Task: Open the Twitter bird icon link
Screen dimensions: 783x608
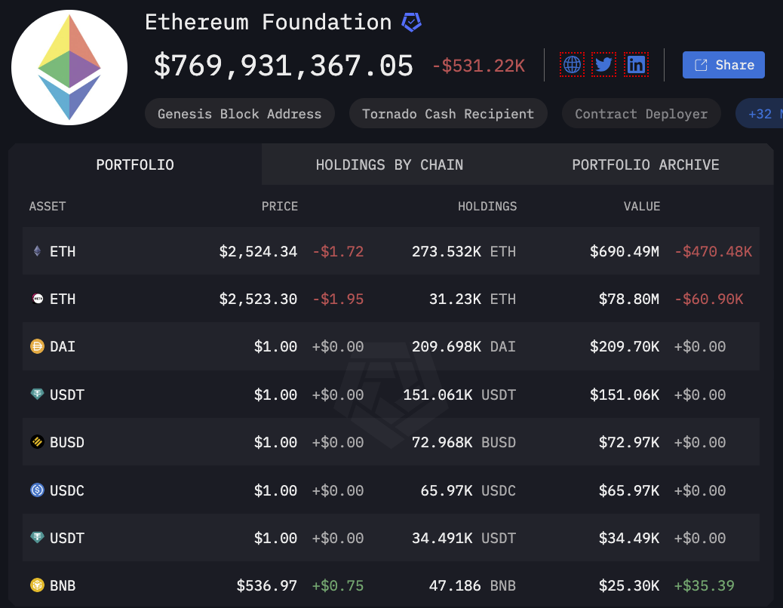Action: [x=603, y=64]
